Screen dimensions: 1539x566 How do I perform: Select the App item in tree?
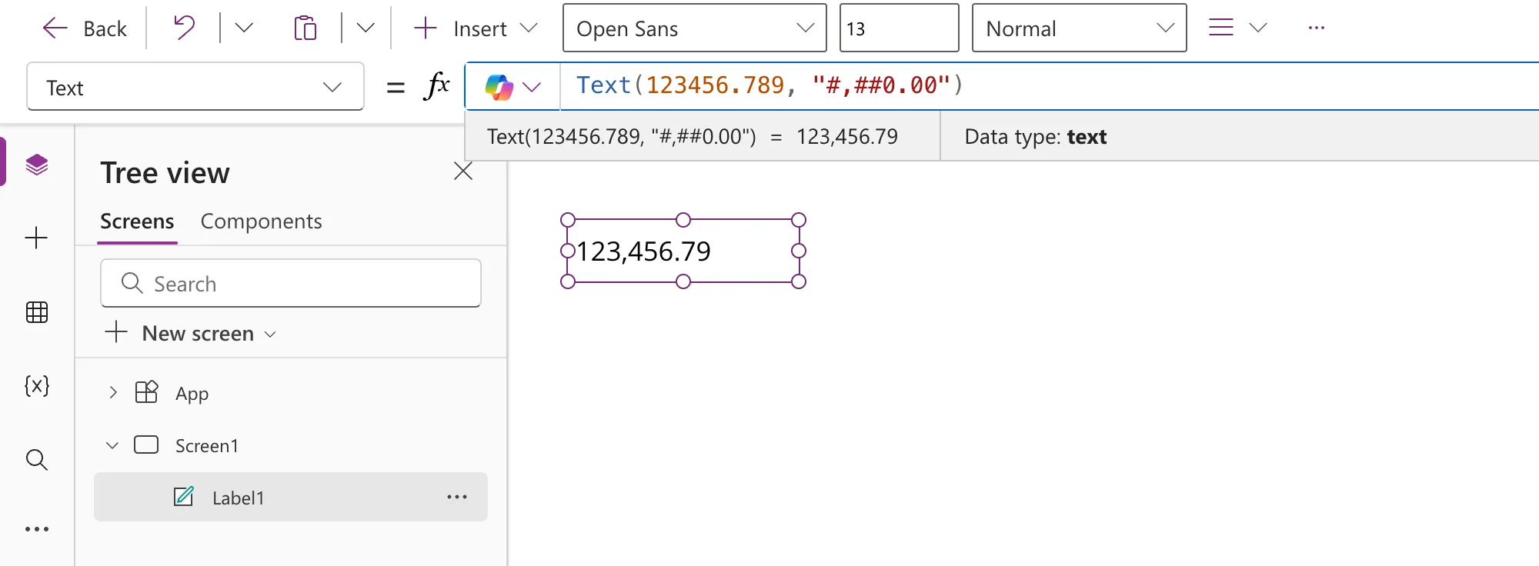192,394
